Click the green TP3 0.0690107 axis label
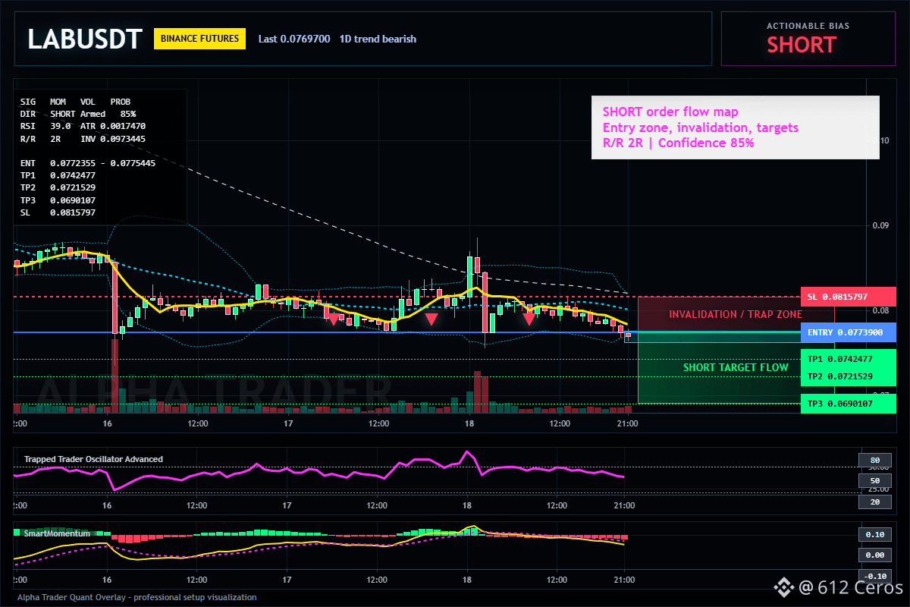The image size is (910, 607). tap(848, 404)
